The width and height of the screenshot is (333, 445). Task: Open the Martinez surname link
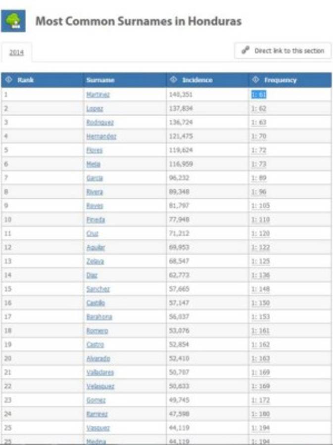[98, 94]
